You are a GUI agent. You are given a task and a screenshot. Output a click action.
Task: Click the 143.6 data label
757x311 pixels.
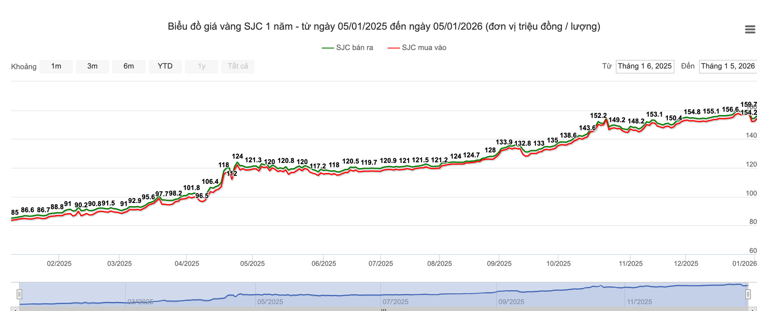587,128
